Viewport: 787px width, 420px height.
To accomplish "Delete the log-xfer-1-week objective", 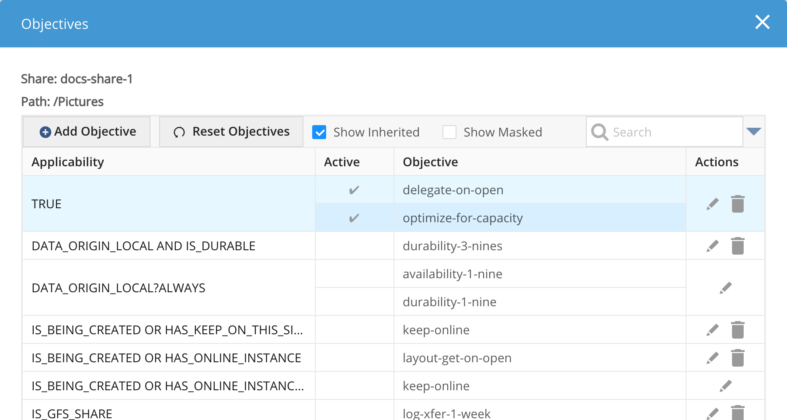I will pos(738,413).
